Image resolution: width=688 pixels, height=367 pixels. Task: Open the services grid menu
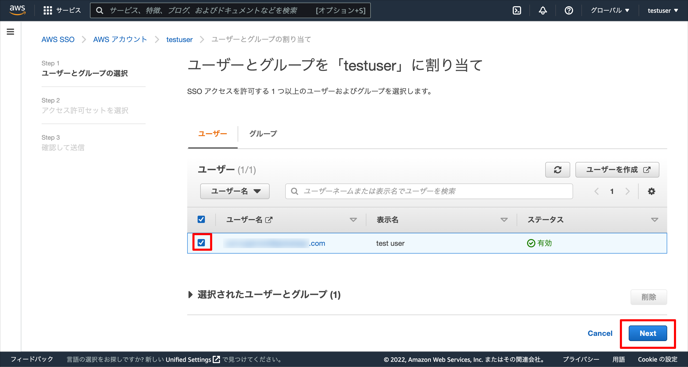(48, 10)
